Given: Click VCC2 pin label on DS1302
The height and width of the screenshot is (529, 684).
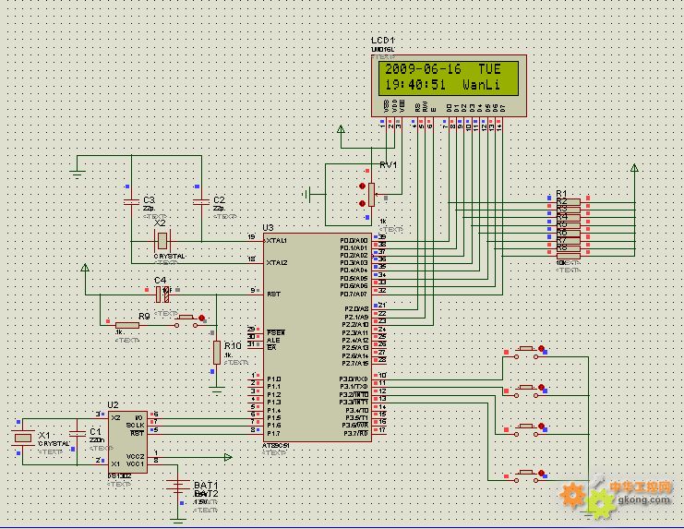Looking at the screenshot, I should [135, 457].
